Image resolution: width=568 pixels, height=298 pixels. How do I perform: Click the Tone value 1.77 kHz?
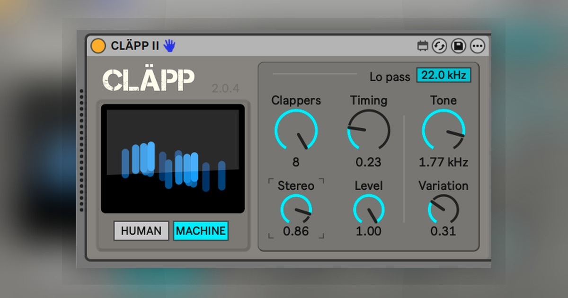(x=444, y=162)
